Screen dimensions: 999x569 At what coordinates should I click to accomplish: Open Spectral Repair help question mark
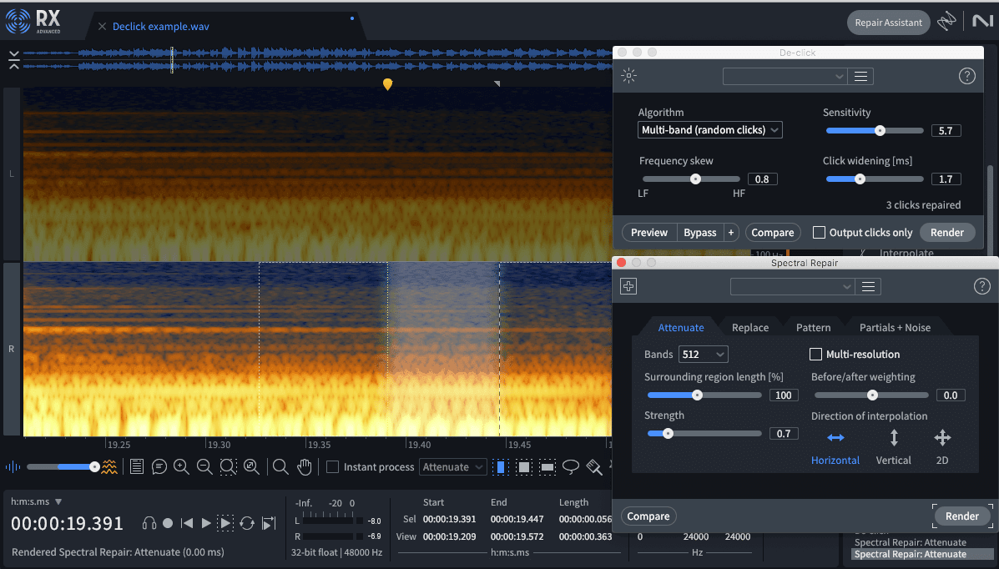981,286
